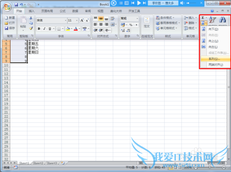Choose 两端对齐(J) justify menu item
This screenshot has height=172, width=231.
215,65
